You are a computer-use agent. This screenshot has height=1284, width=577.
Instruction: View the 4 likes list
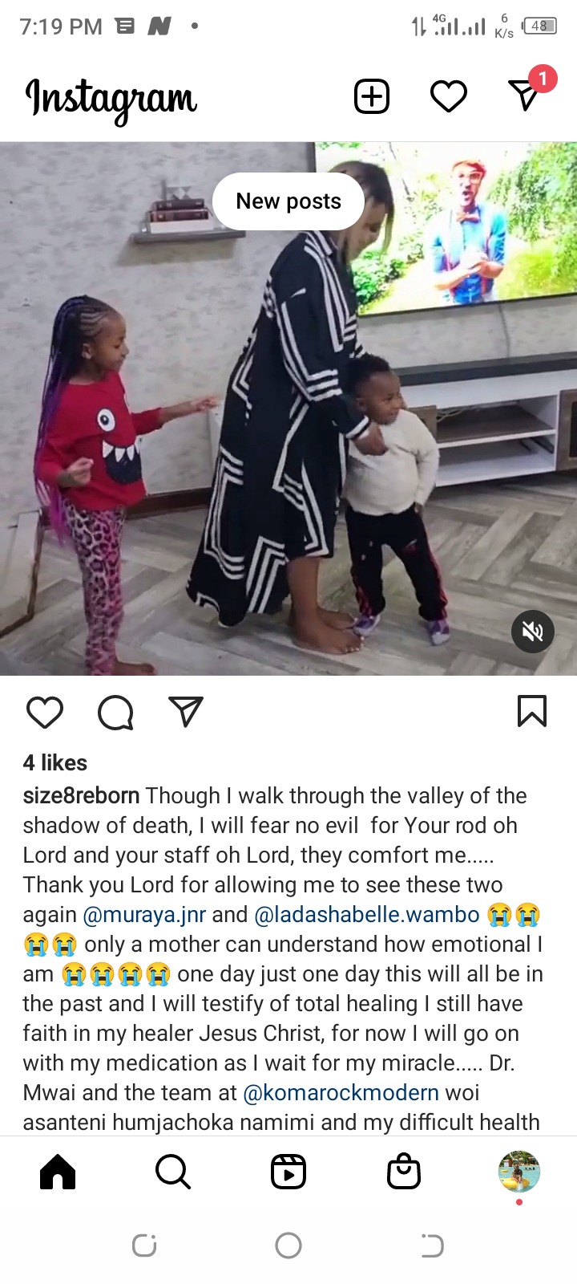click(x=55, y=763)
